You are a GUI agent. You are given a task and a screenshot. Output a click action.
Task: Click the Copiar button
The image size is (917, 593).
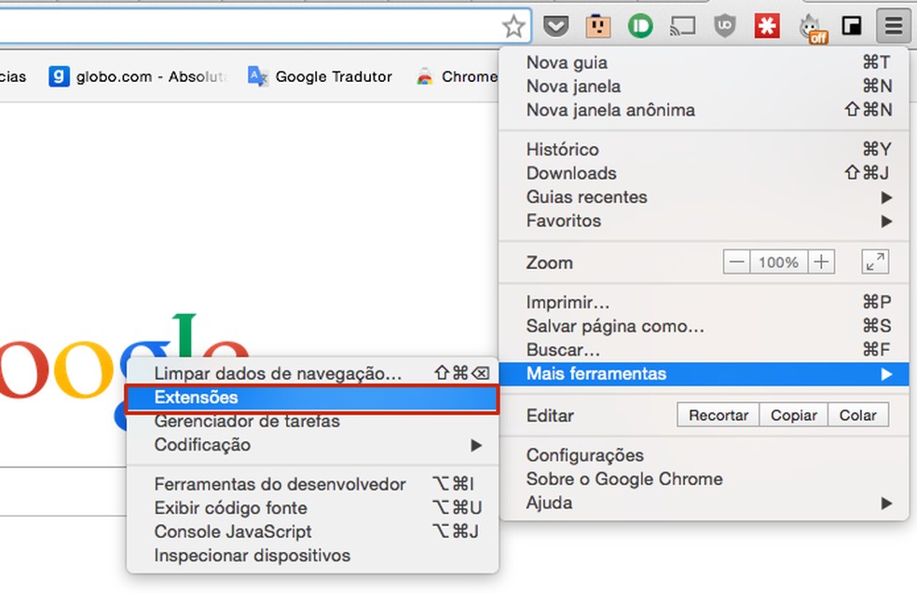[x=793, y=415]
